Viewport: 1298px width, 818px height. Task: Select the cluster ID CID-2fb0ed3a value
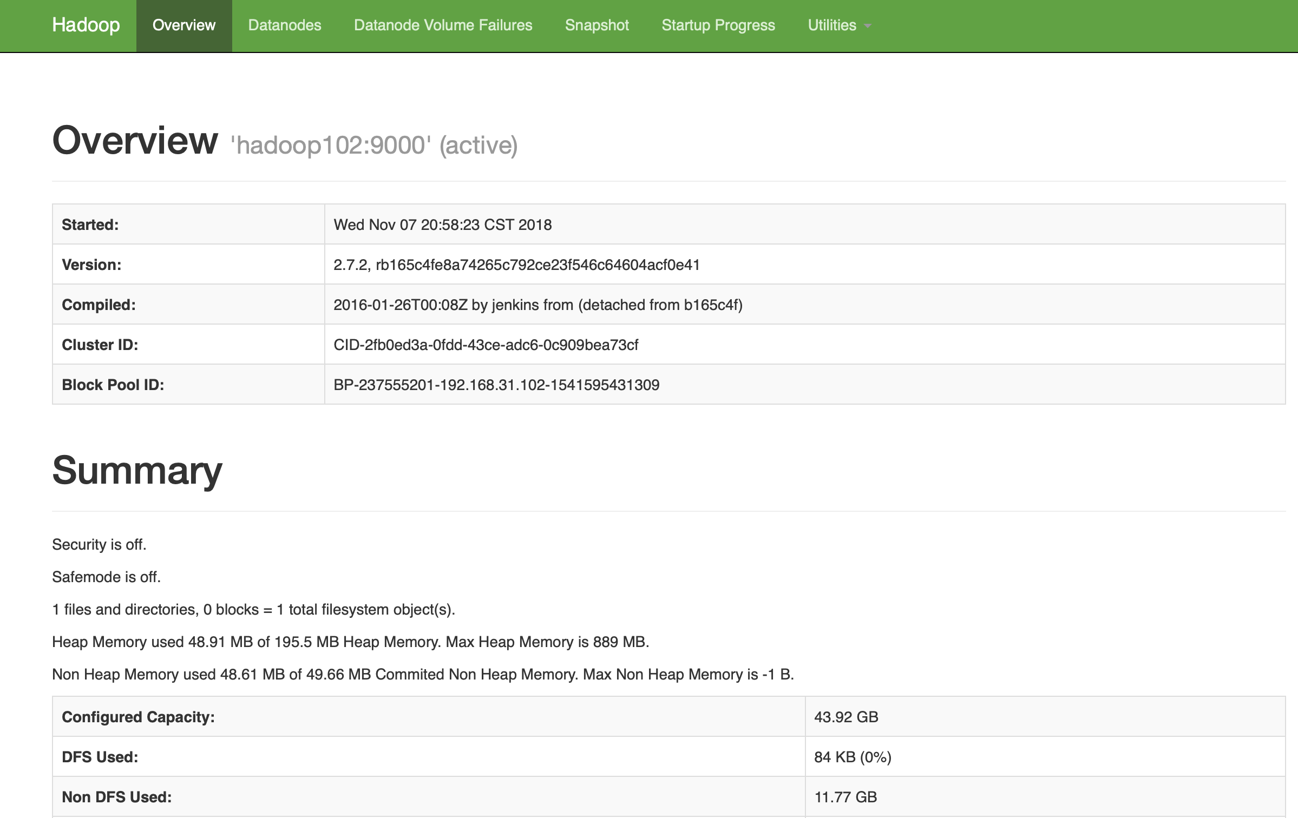[x=486, y=345]
